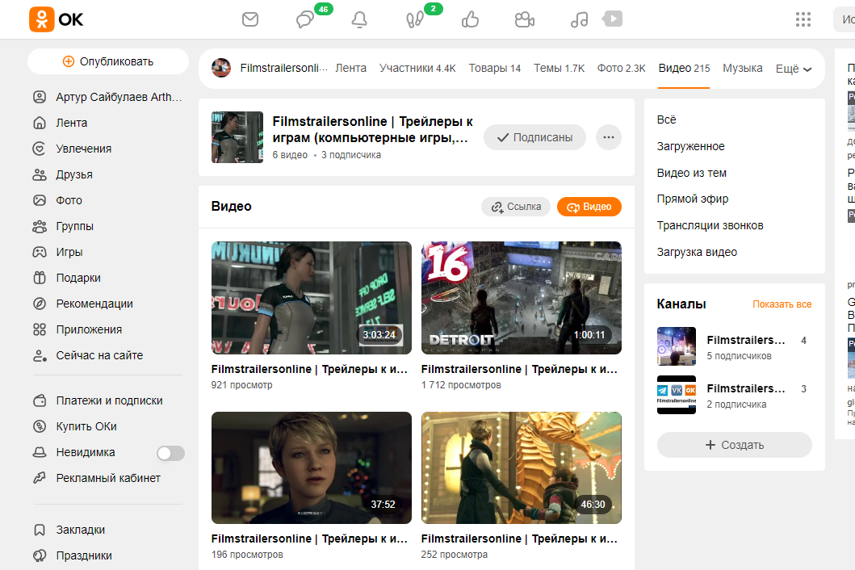Click the Опубликовать button

coord(108,61)
